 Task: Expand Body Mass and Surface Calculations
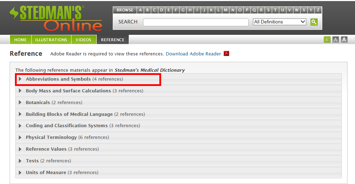point(179,91)
